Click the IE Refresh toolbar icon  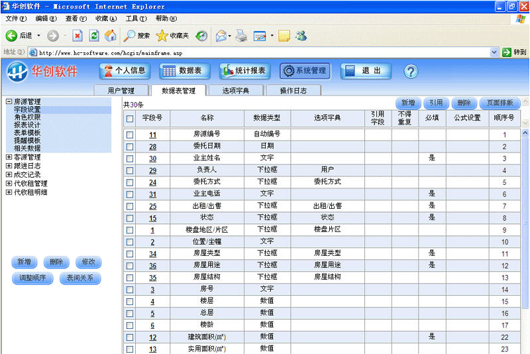94,36
